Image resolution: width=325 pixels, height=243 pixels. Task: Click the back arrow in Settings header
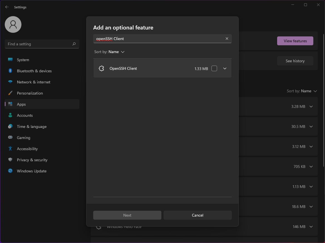coord(7,7)
